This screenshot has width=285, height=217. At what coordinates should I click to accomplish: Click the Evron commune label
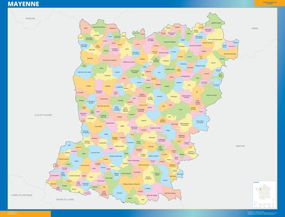(181, 110)
